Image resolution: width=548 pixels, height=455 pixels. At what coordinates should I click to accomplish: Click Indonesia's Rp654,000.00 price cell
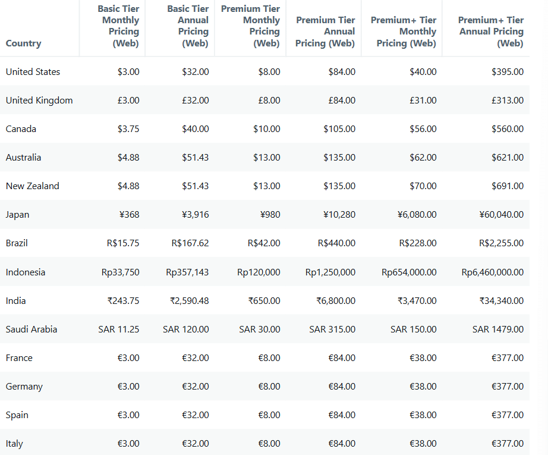(x=409, y=272)
